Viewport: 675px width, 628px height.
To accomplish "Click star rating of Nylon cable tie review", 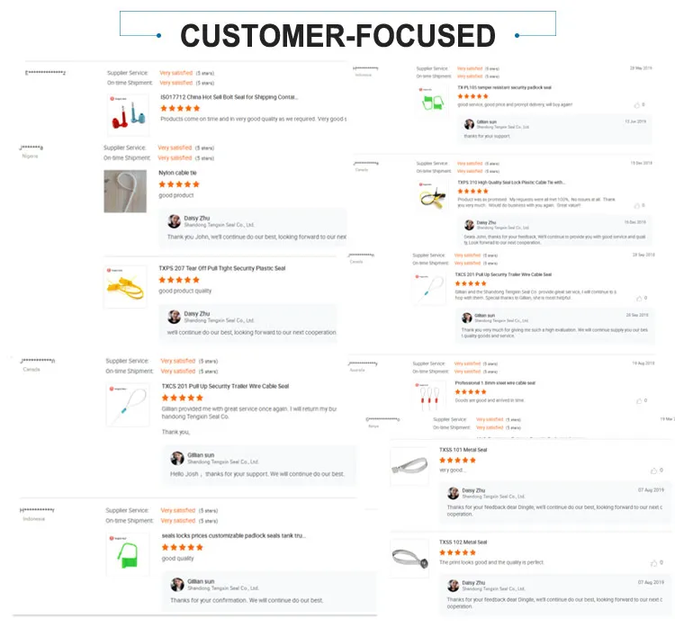I will pyautogui.click(x=179, y=184).
